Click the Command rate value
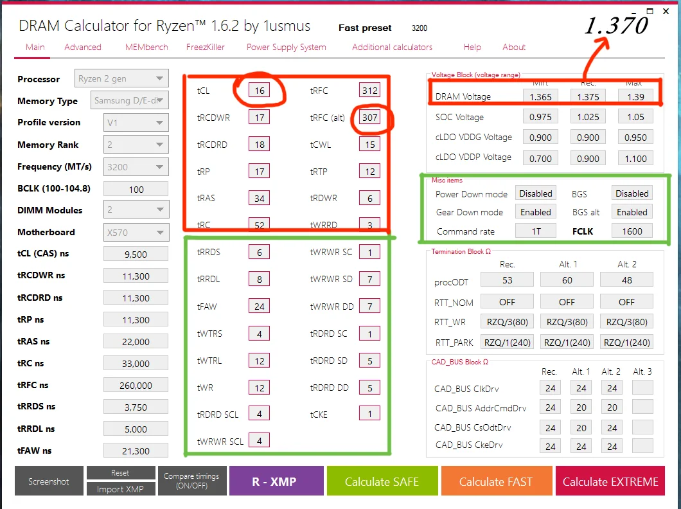681x509 pixels. 536,231
